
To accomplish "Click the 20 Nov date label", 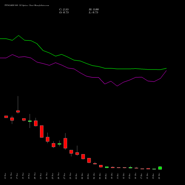I will [35, 176].
